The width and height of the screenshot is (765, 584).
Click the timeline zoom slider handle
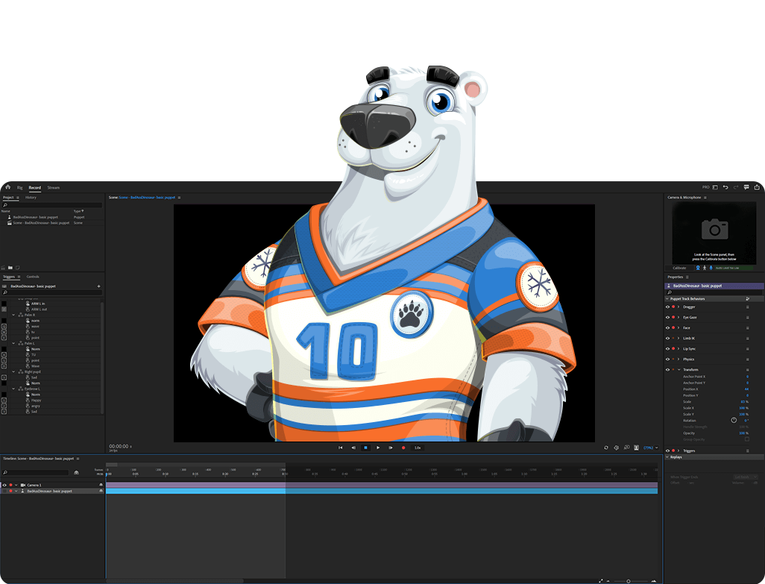tap(628, 580)
